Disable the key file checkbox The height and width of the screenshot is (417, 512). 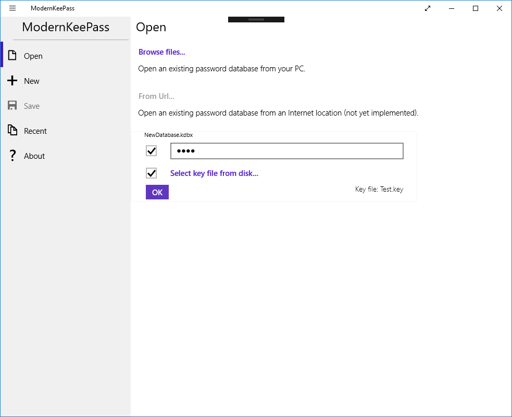click(x=152, y=173)
